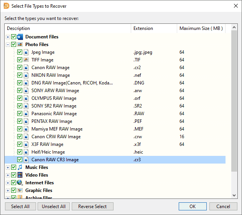The width and height of the screenshot is (242, 215).
Task: Click the Graphic Files category icon
Action: tap(20, 190)
